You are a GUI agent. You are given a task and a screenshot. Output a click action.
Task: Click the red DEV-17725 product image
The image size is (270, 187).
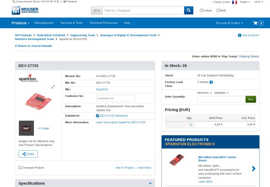point(38,101)
